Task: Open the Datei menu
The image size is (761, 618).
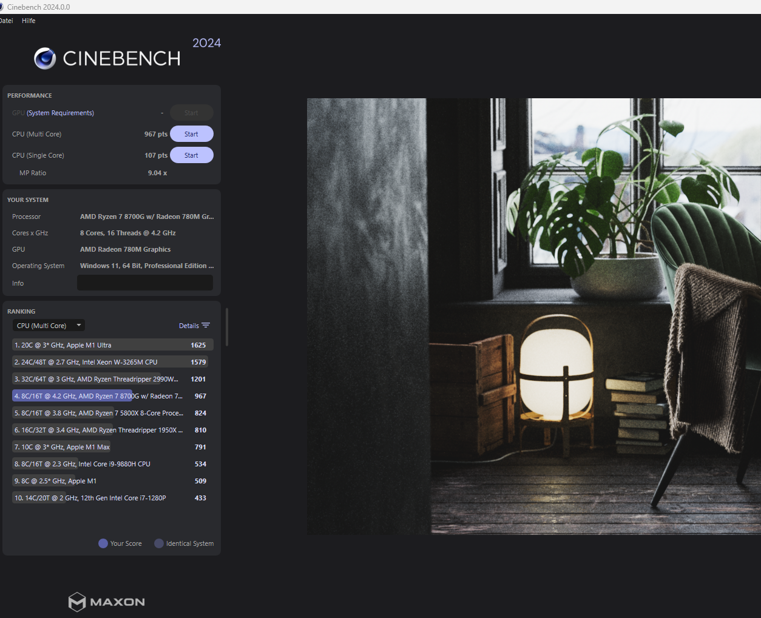Action: click(7, 21)
